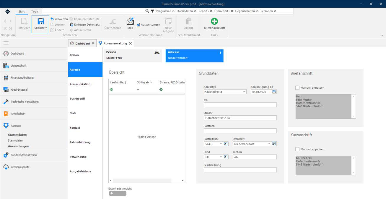The image size is (386, 199).
Task: Click the Person Muster Felix card
Action: (133, 55)
